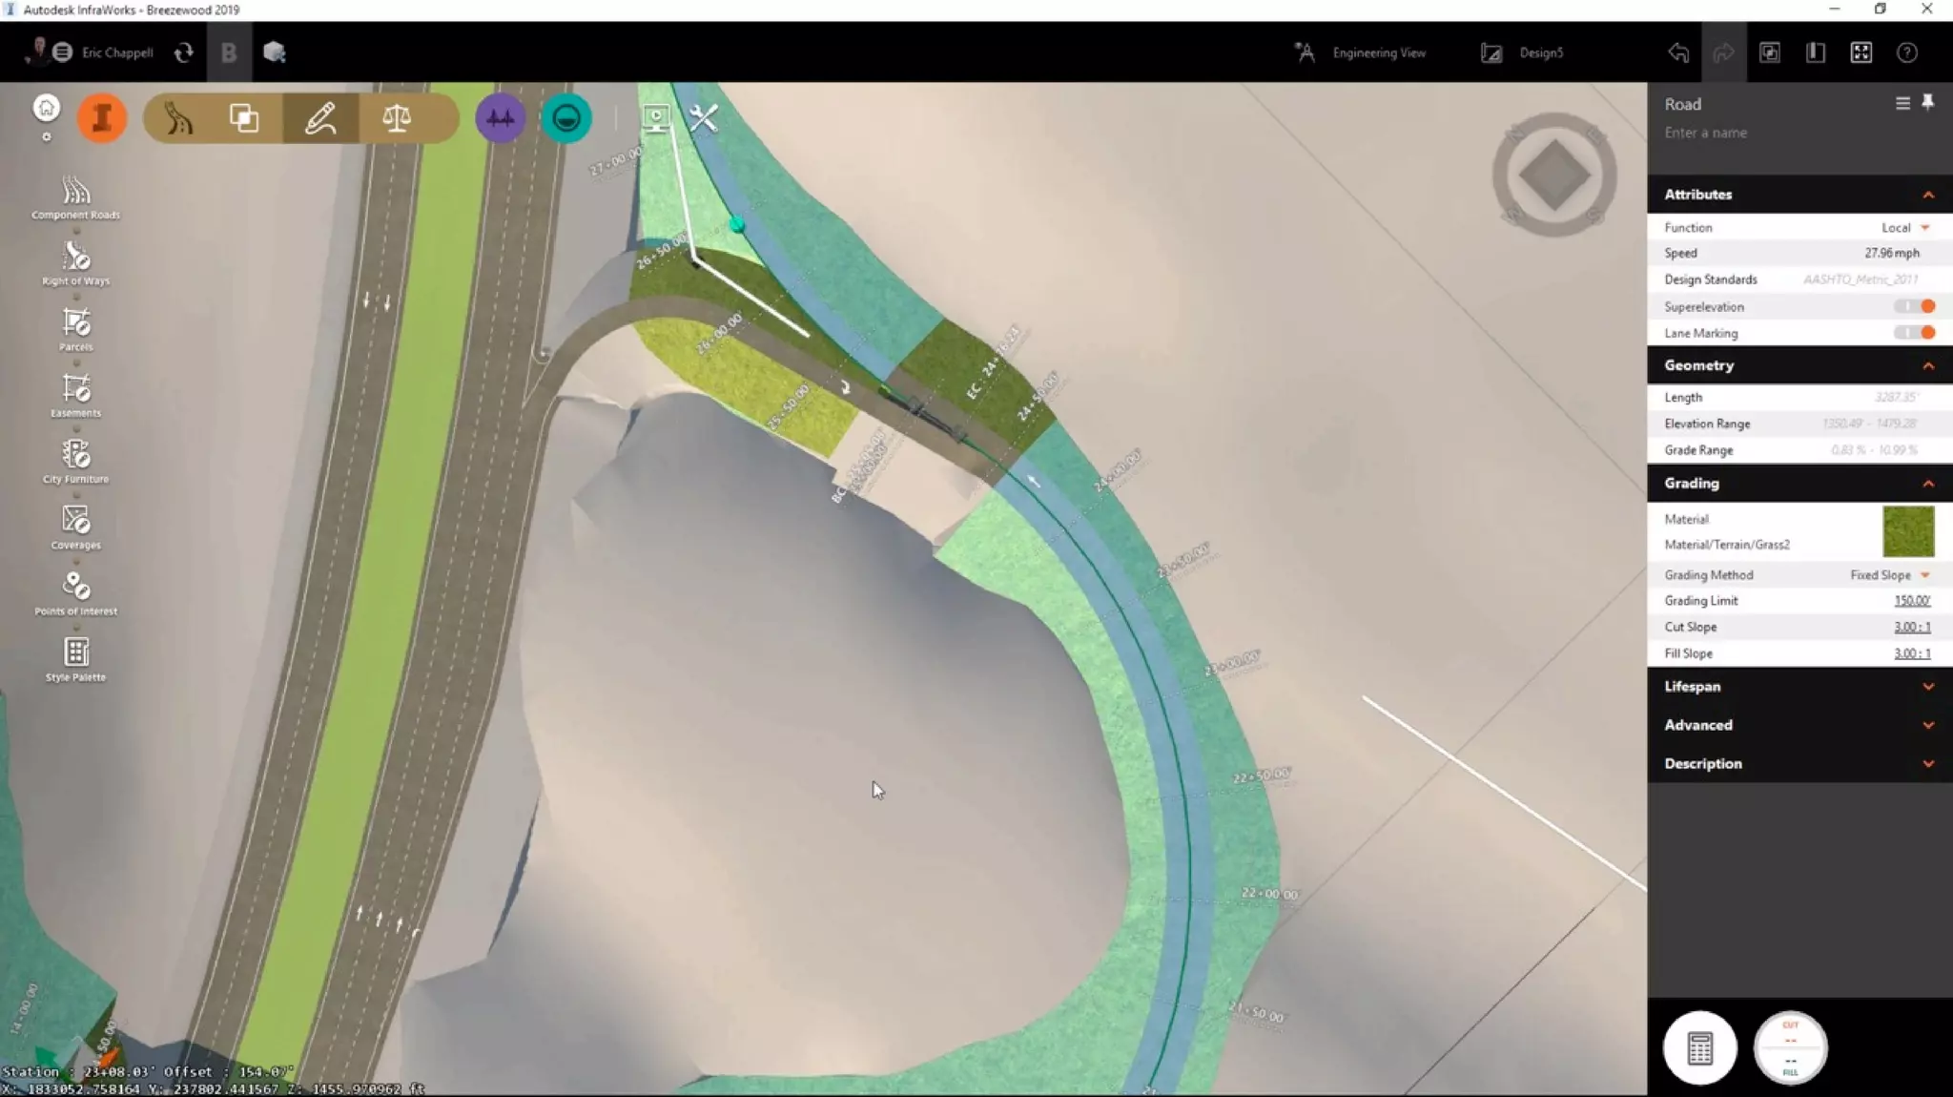Image resolution: width=1953 pixels, height=1097 pixels.
Task: Open the Engineering View menu
Action: [1362, 52]
